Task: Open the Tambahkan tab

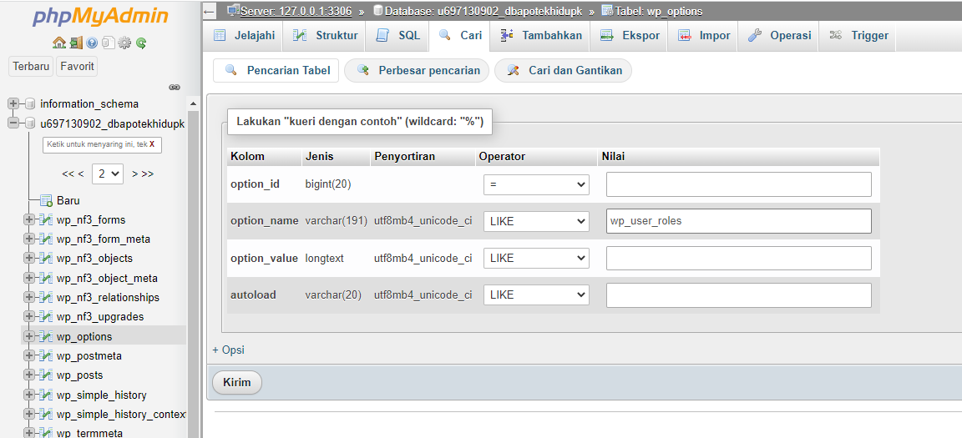Action: coord(541,36)
